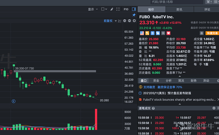This screenshot has height=135, width=219.
Task: Collapse the news section chevron above 逐笔成交
Action: [x=180, y=104]
